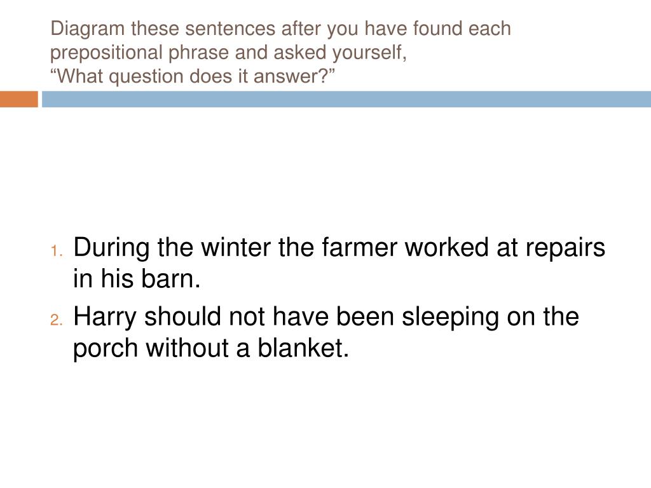Image resolution: width=651 pixels, height=488 pixels.
Task: Click the orange list number 2
Action: point(57,320)
